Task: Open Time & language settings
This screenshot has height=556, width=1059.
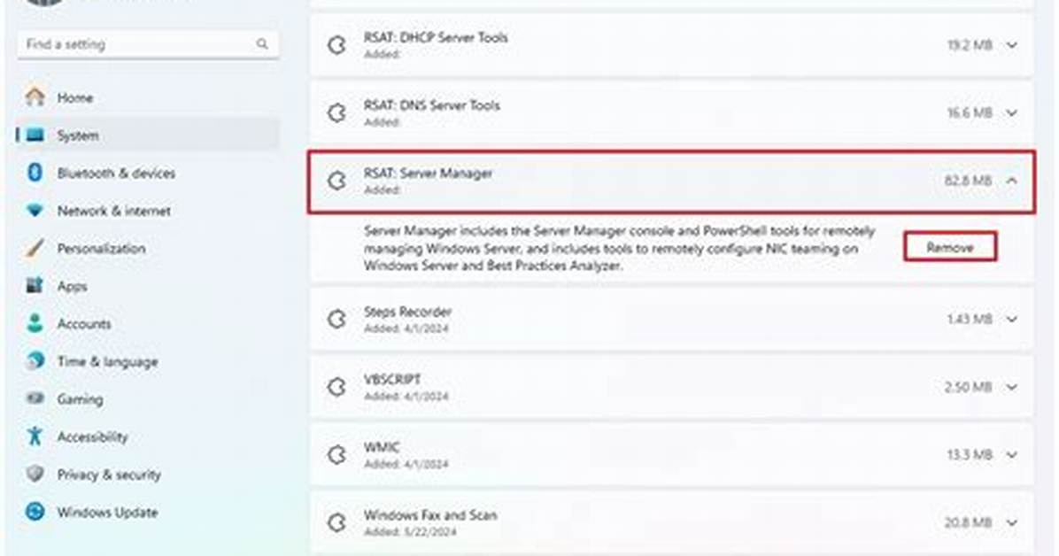Action: pyautogui.click(x=148, y=361)
